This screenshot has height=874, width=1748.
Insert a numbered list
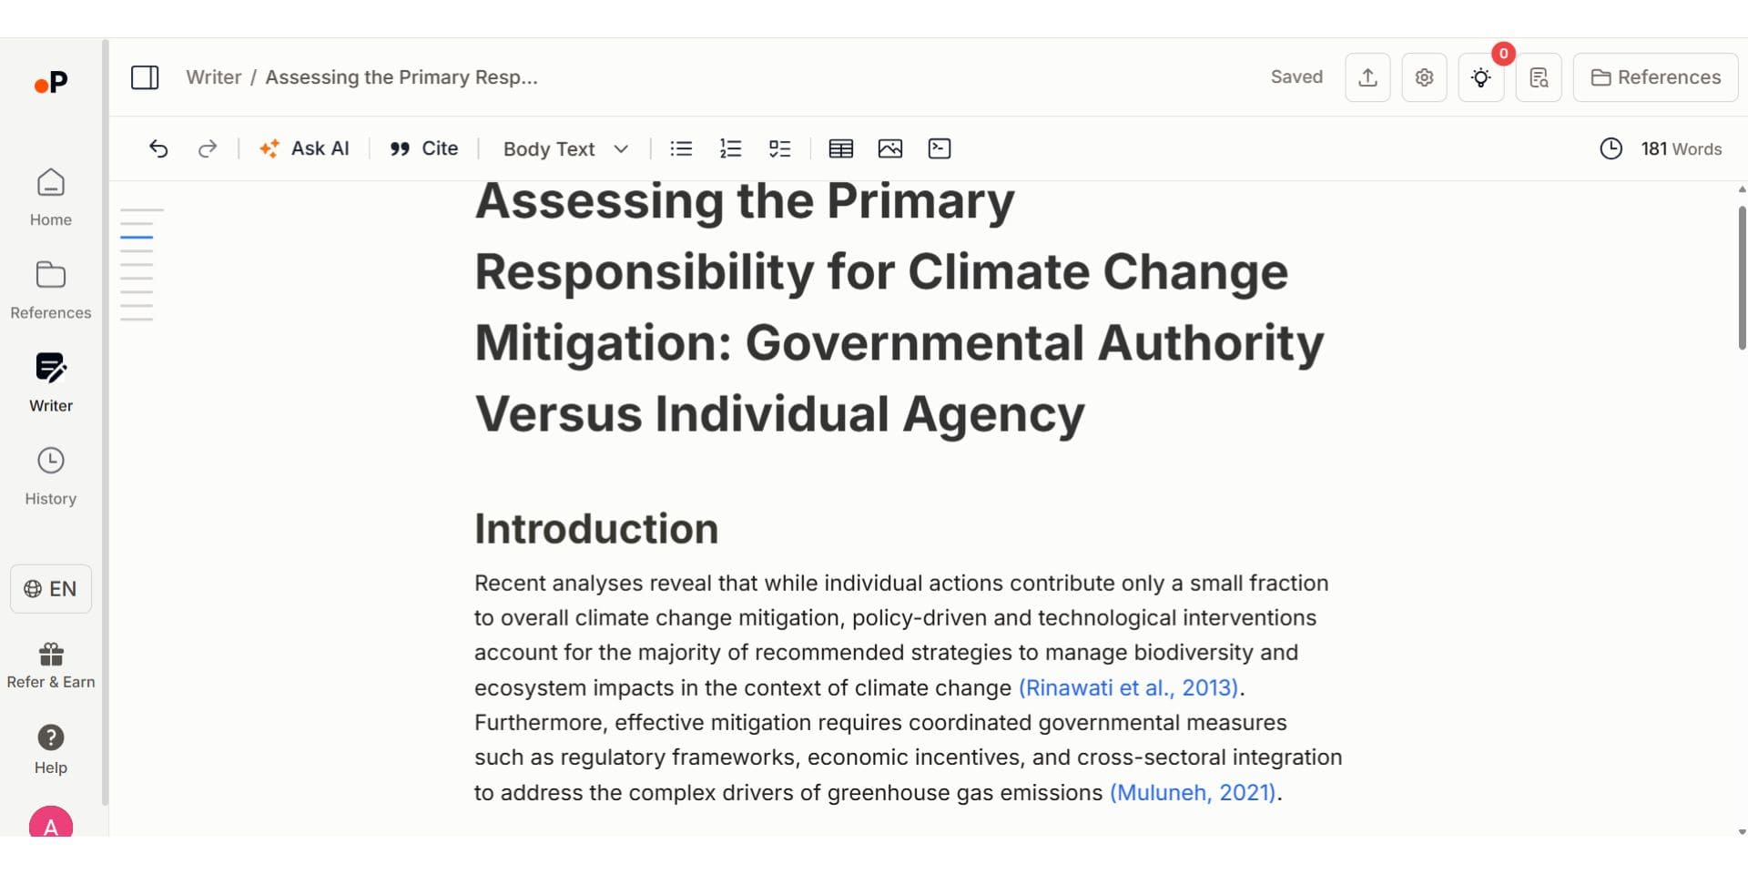tap(730, 148)
